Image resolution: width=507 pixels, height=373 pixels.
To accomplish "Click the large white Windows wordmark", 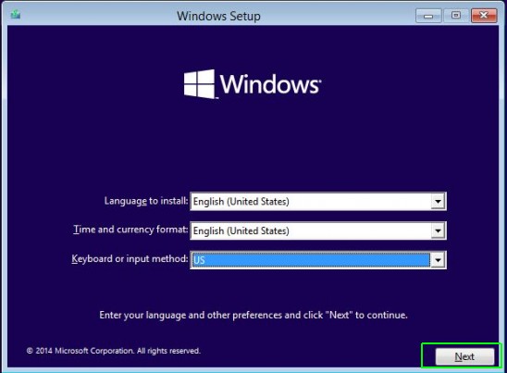I will (271, 84).
